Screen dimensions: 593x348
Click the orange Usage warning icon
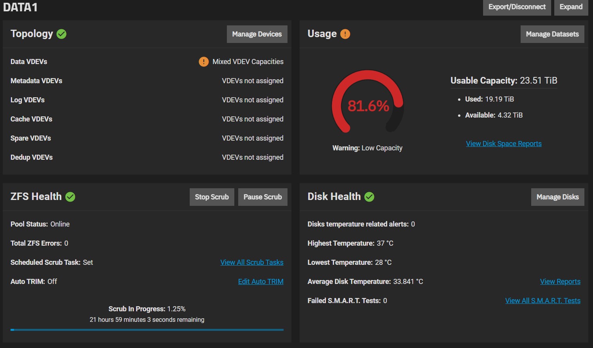point(345,34)
